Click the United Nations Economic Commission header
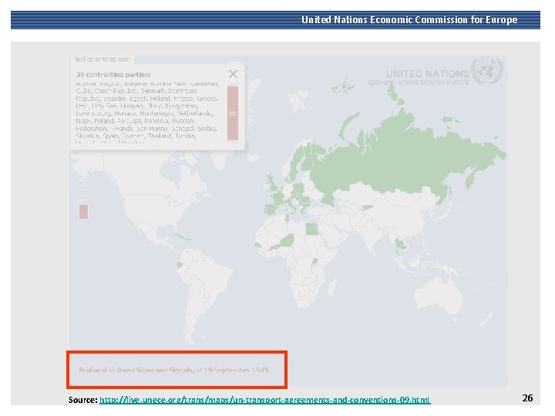Screen dimensions: 555x416 (x=409, y=19)
